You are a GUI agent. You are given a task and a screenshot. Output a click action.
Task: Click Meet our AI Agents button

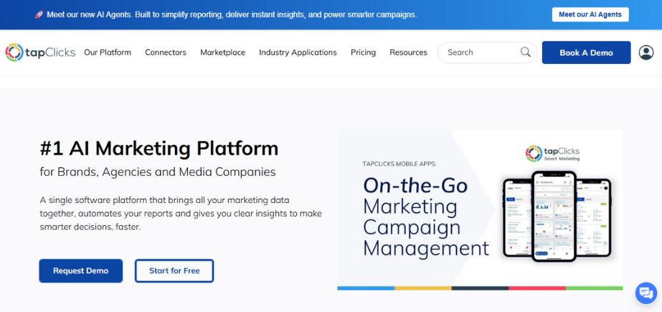click(x=590, y=14)
